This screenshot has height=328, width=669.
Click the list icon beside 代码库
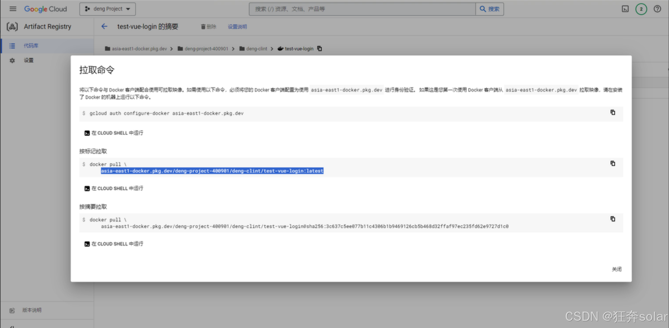pos(12,46)
